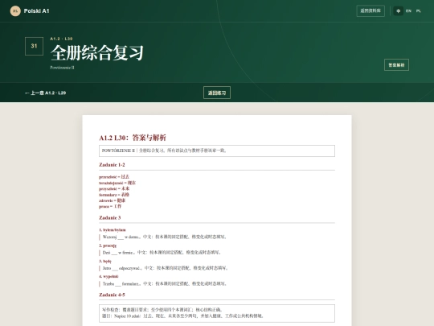Click the 写作检查 writing-check box
The image size is (434, 326).
click(x=217, y=314)
